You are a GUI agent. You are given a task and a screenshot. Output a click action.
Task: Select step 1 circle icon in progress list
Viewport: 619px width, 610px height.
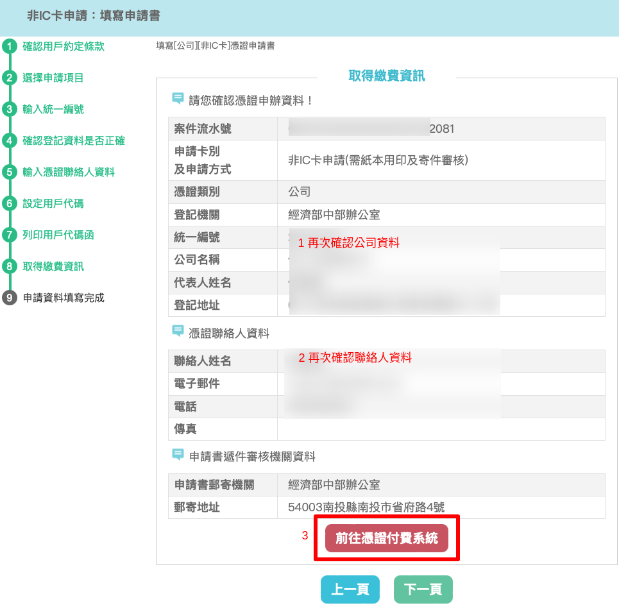point(10,46)
